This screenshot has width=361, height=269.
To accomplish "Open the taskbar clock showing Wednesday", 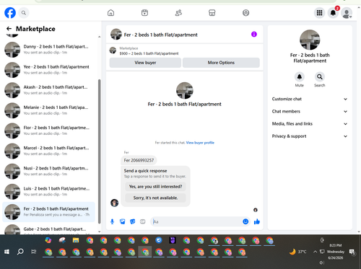I will pos(336,252).
